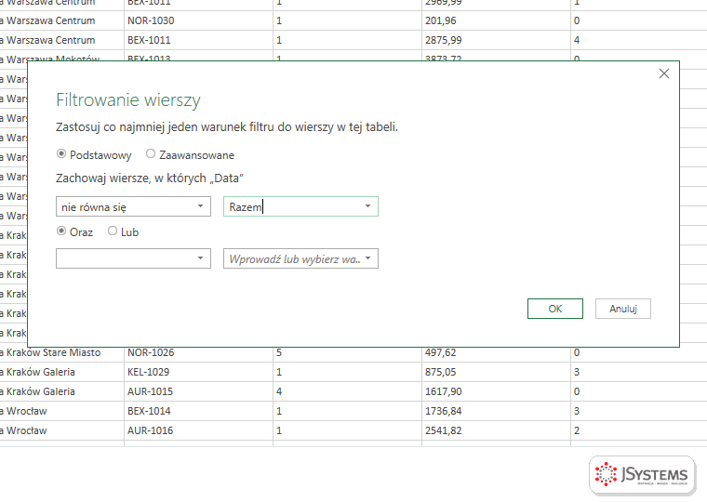Image resolution: width=707 pixels, height=502 pixels.
Task: Choose the Oraz radio option
Action: click(x=61, y=231)
